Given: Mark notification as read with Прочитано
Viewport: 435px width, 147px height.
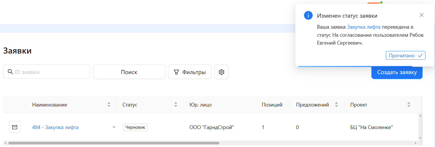Looking at the screenshot, I should [405, 56].
